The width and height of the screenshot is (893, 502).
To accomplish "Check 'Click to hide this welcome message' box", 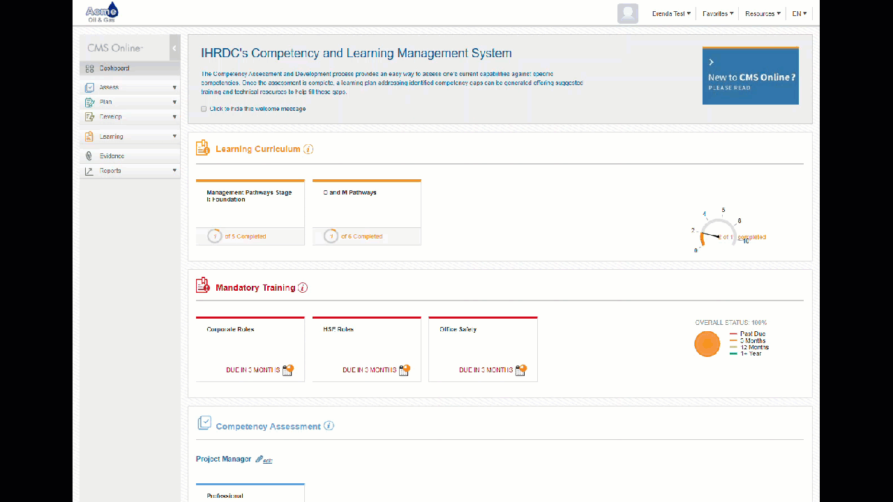I will coord(204,109).
